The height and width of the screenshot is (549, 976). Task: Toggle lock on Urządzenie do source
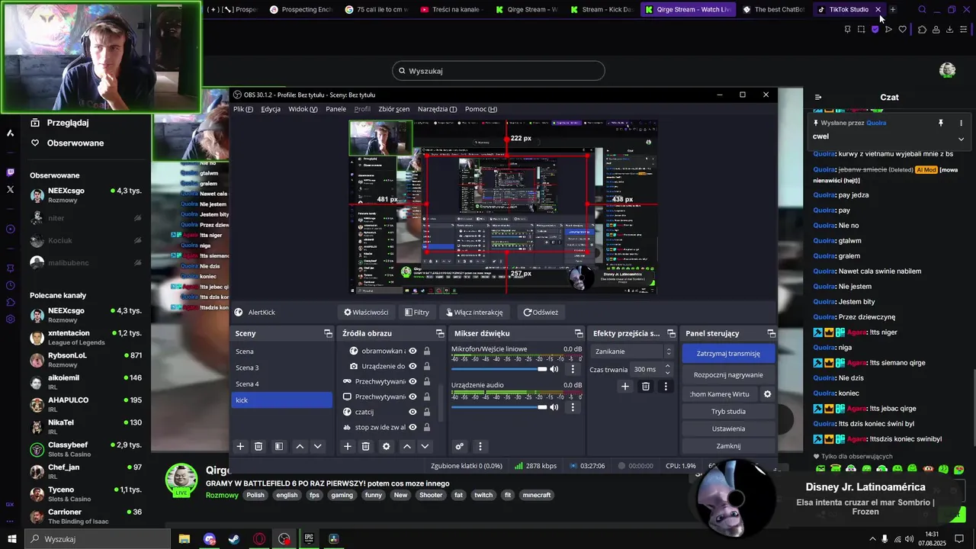[x=426, y=366]
